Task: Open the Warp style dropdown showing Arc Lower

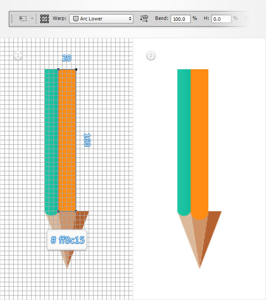Action: pos(102,19)
